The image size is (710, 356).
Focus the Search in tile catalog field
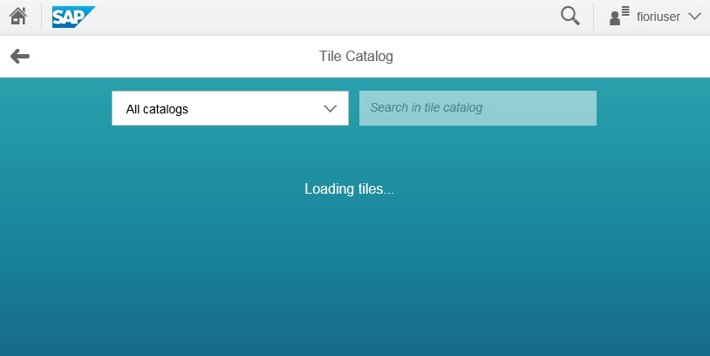(478, 108)
